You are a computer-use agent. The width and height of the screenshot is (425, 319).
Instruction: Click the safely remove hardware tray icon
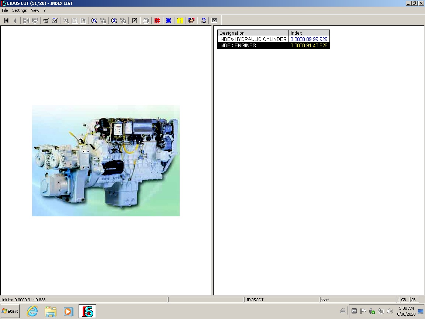[x=372, y=311]
